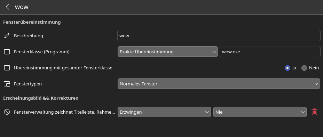
Task: Focus the window class field containing wow.exe
Action: tap(270, 52)
